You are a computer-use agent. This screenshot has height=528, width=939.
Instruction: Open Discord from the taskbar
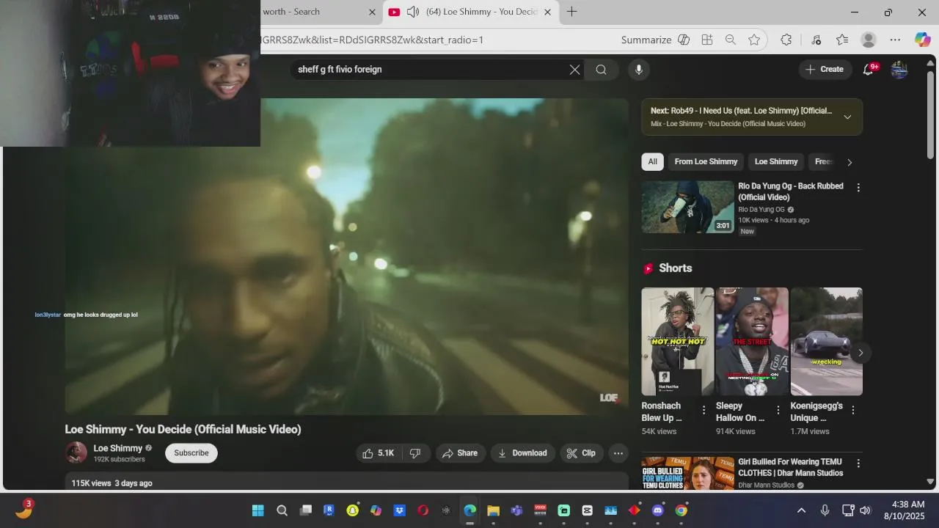[657, 510]
